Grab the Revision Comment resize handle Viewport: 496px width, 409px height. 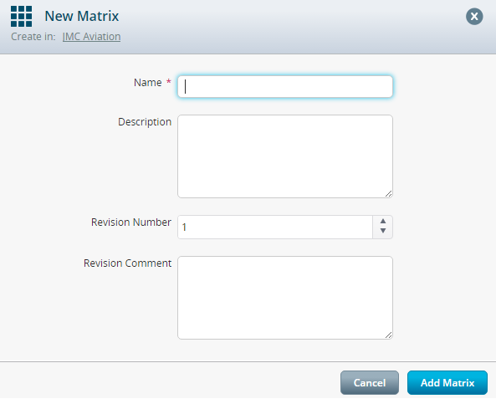pos(389,335)
